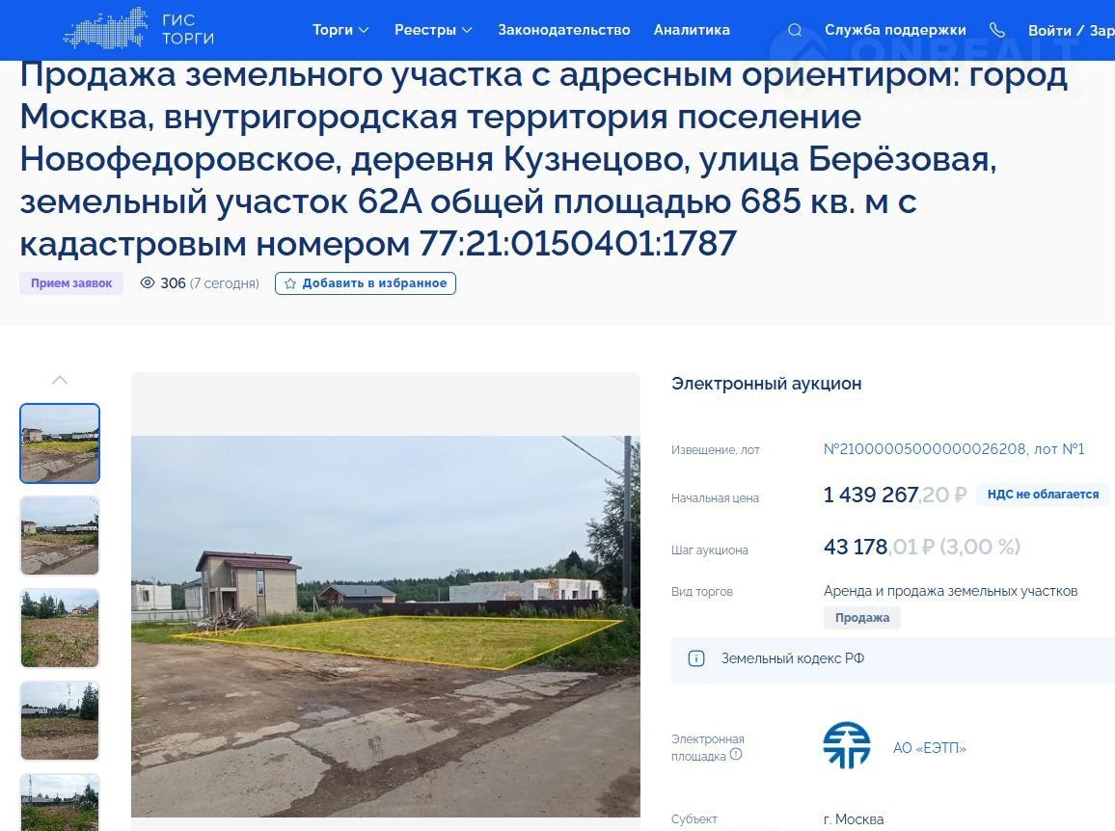The width and height of the screenshot is (1115, 831).
Task: Select the second plot photo thumbnail
Action: click(60, 535)
